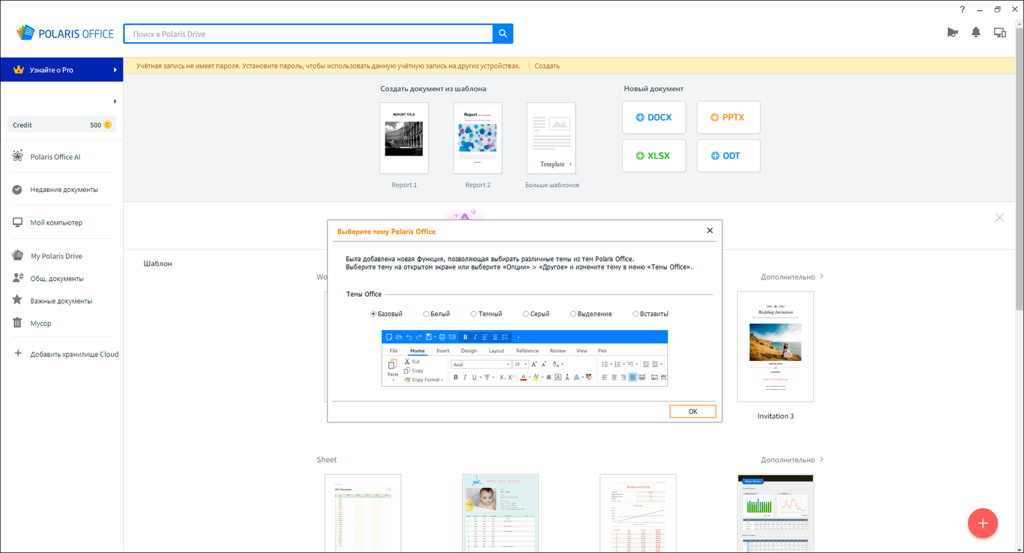Select the Белый theme radio button
Image resolution: width=1024 pixels, height=553 pixels.
(x=426, y=314)
